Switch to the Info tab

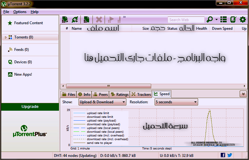[84, 94]
